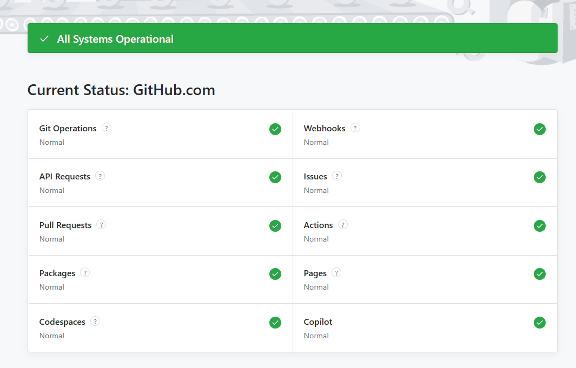Click the Actions green status checkmark
Viewport: 576px width, 368px height.
click(x=540, y=226)
